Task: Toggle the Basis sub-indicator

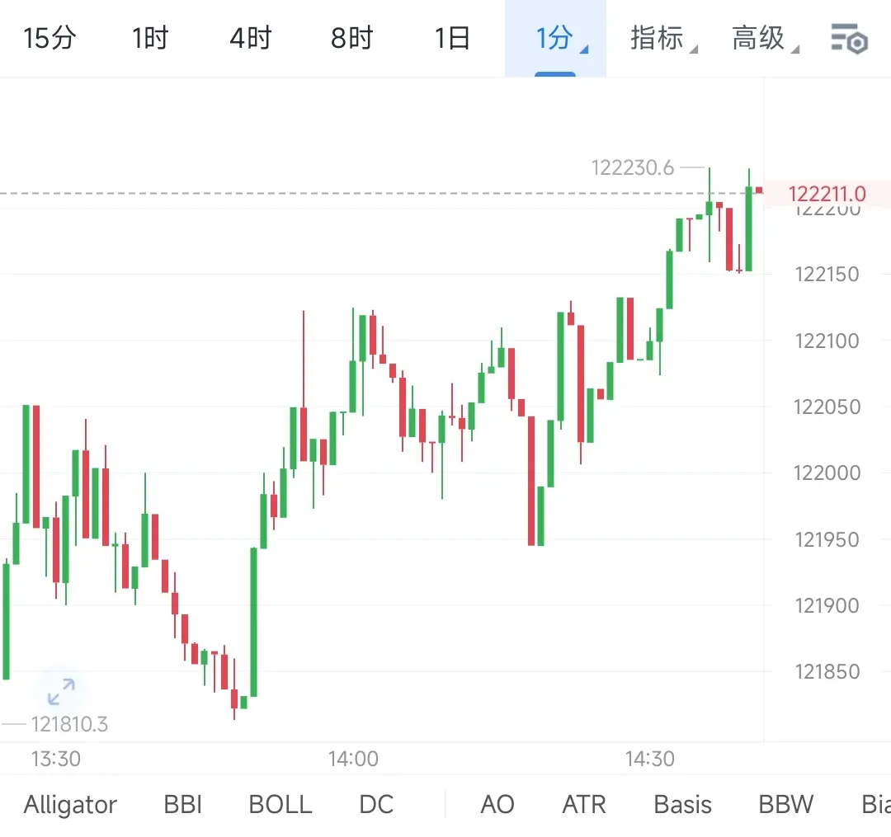Action: pyautogui.click(x=682, y=804)
